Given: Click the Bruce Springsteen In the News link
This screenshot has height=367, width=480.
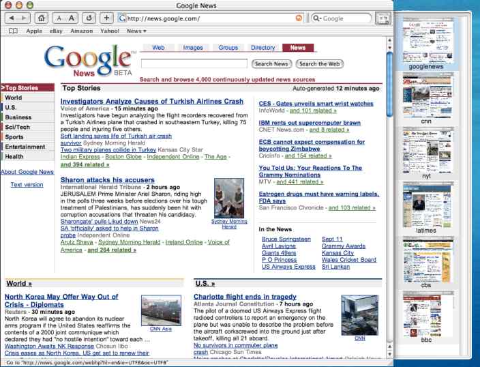Looking at the screenshot, I should click(x=286, y=239).
